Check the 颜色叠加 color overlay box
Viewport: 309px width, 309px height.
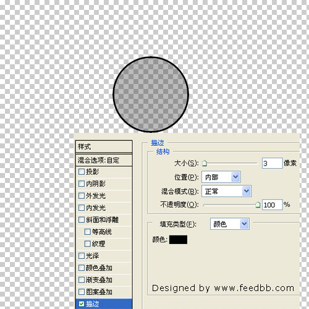tap(82, 268)
